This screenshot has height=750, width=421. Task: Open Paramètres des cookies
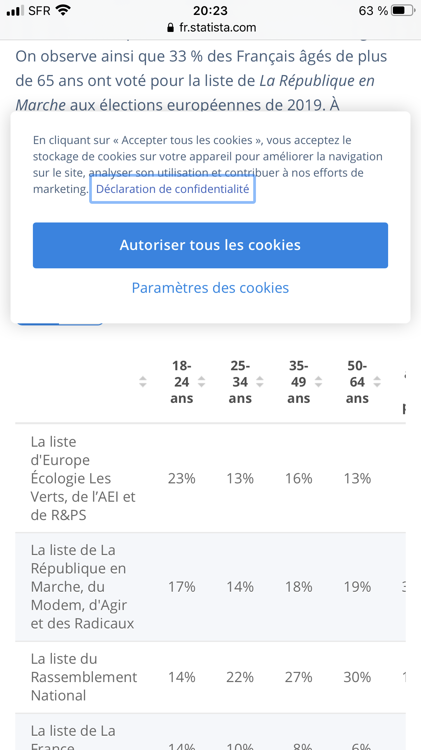tap(210, 288)
